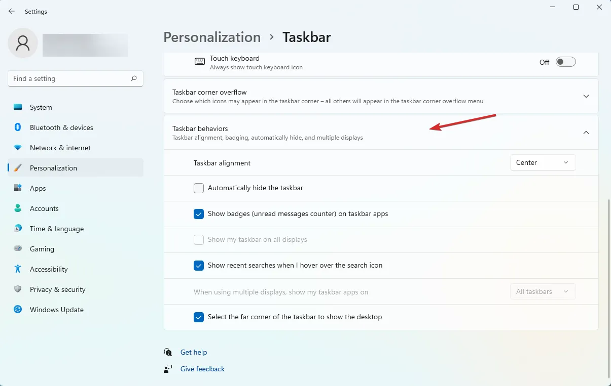Click the Apps grid icon
Image resolution: width=611 pixels, height=386 pixels.
[x=18, y=188]
